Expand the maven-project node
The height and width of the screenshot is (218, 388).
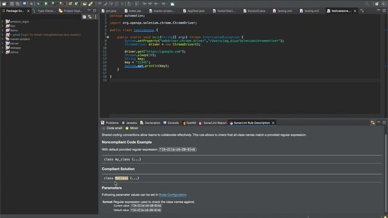pyautogui.click(x=2, y=39)
